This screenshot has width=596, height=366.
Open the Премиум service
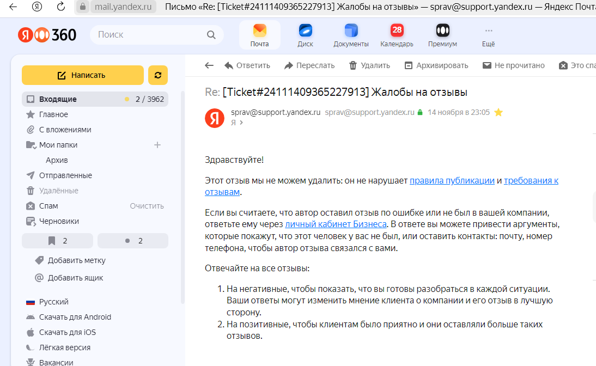pos(442,35)
